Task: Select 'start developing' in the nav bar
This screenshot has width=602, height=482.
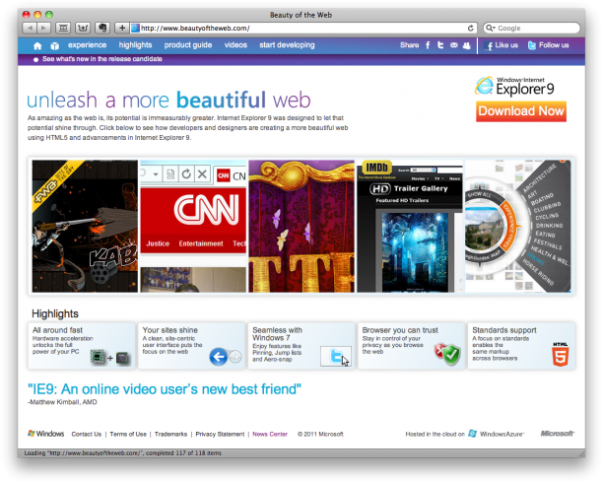Action: pos(287,45)
